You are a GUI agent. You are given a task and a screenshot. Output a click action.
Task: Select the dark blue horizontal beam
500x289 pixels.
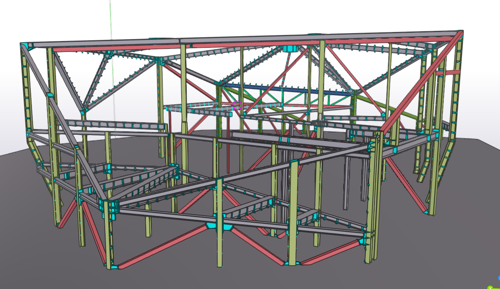pyautogui.click(x=286, y=89)
